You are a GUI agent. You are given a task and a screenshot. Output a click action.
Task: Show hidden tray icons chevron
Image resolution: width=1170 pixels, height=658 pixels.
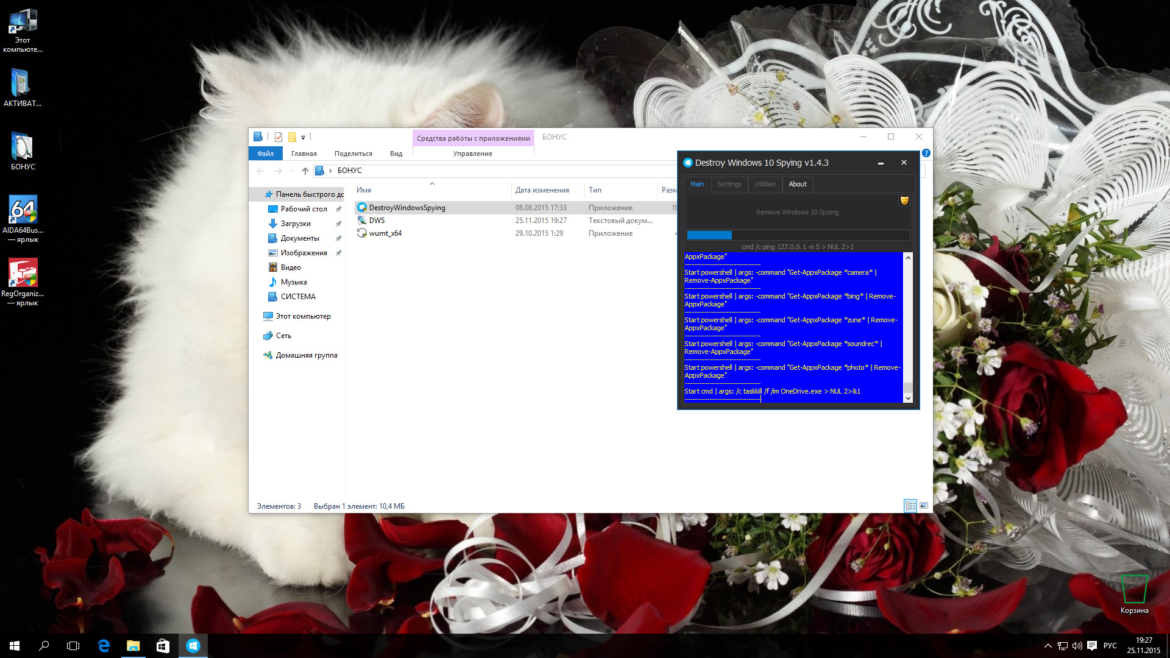[1048, 646]
